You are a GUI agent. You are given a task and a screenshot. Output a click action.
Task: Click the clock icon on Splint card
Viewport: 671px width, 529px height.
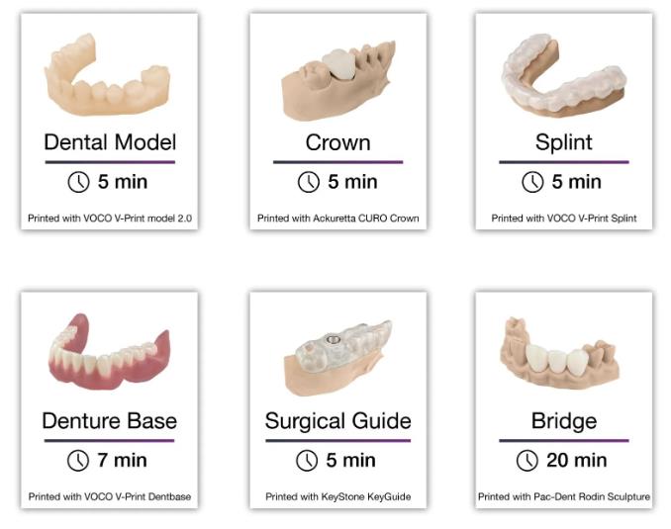(533, 182)
